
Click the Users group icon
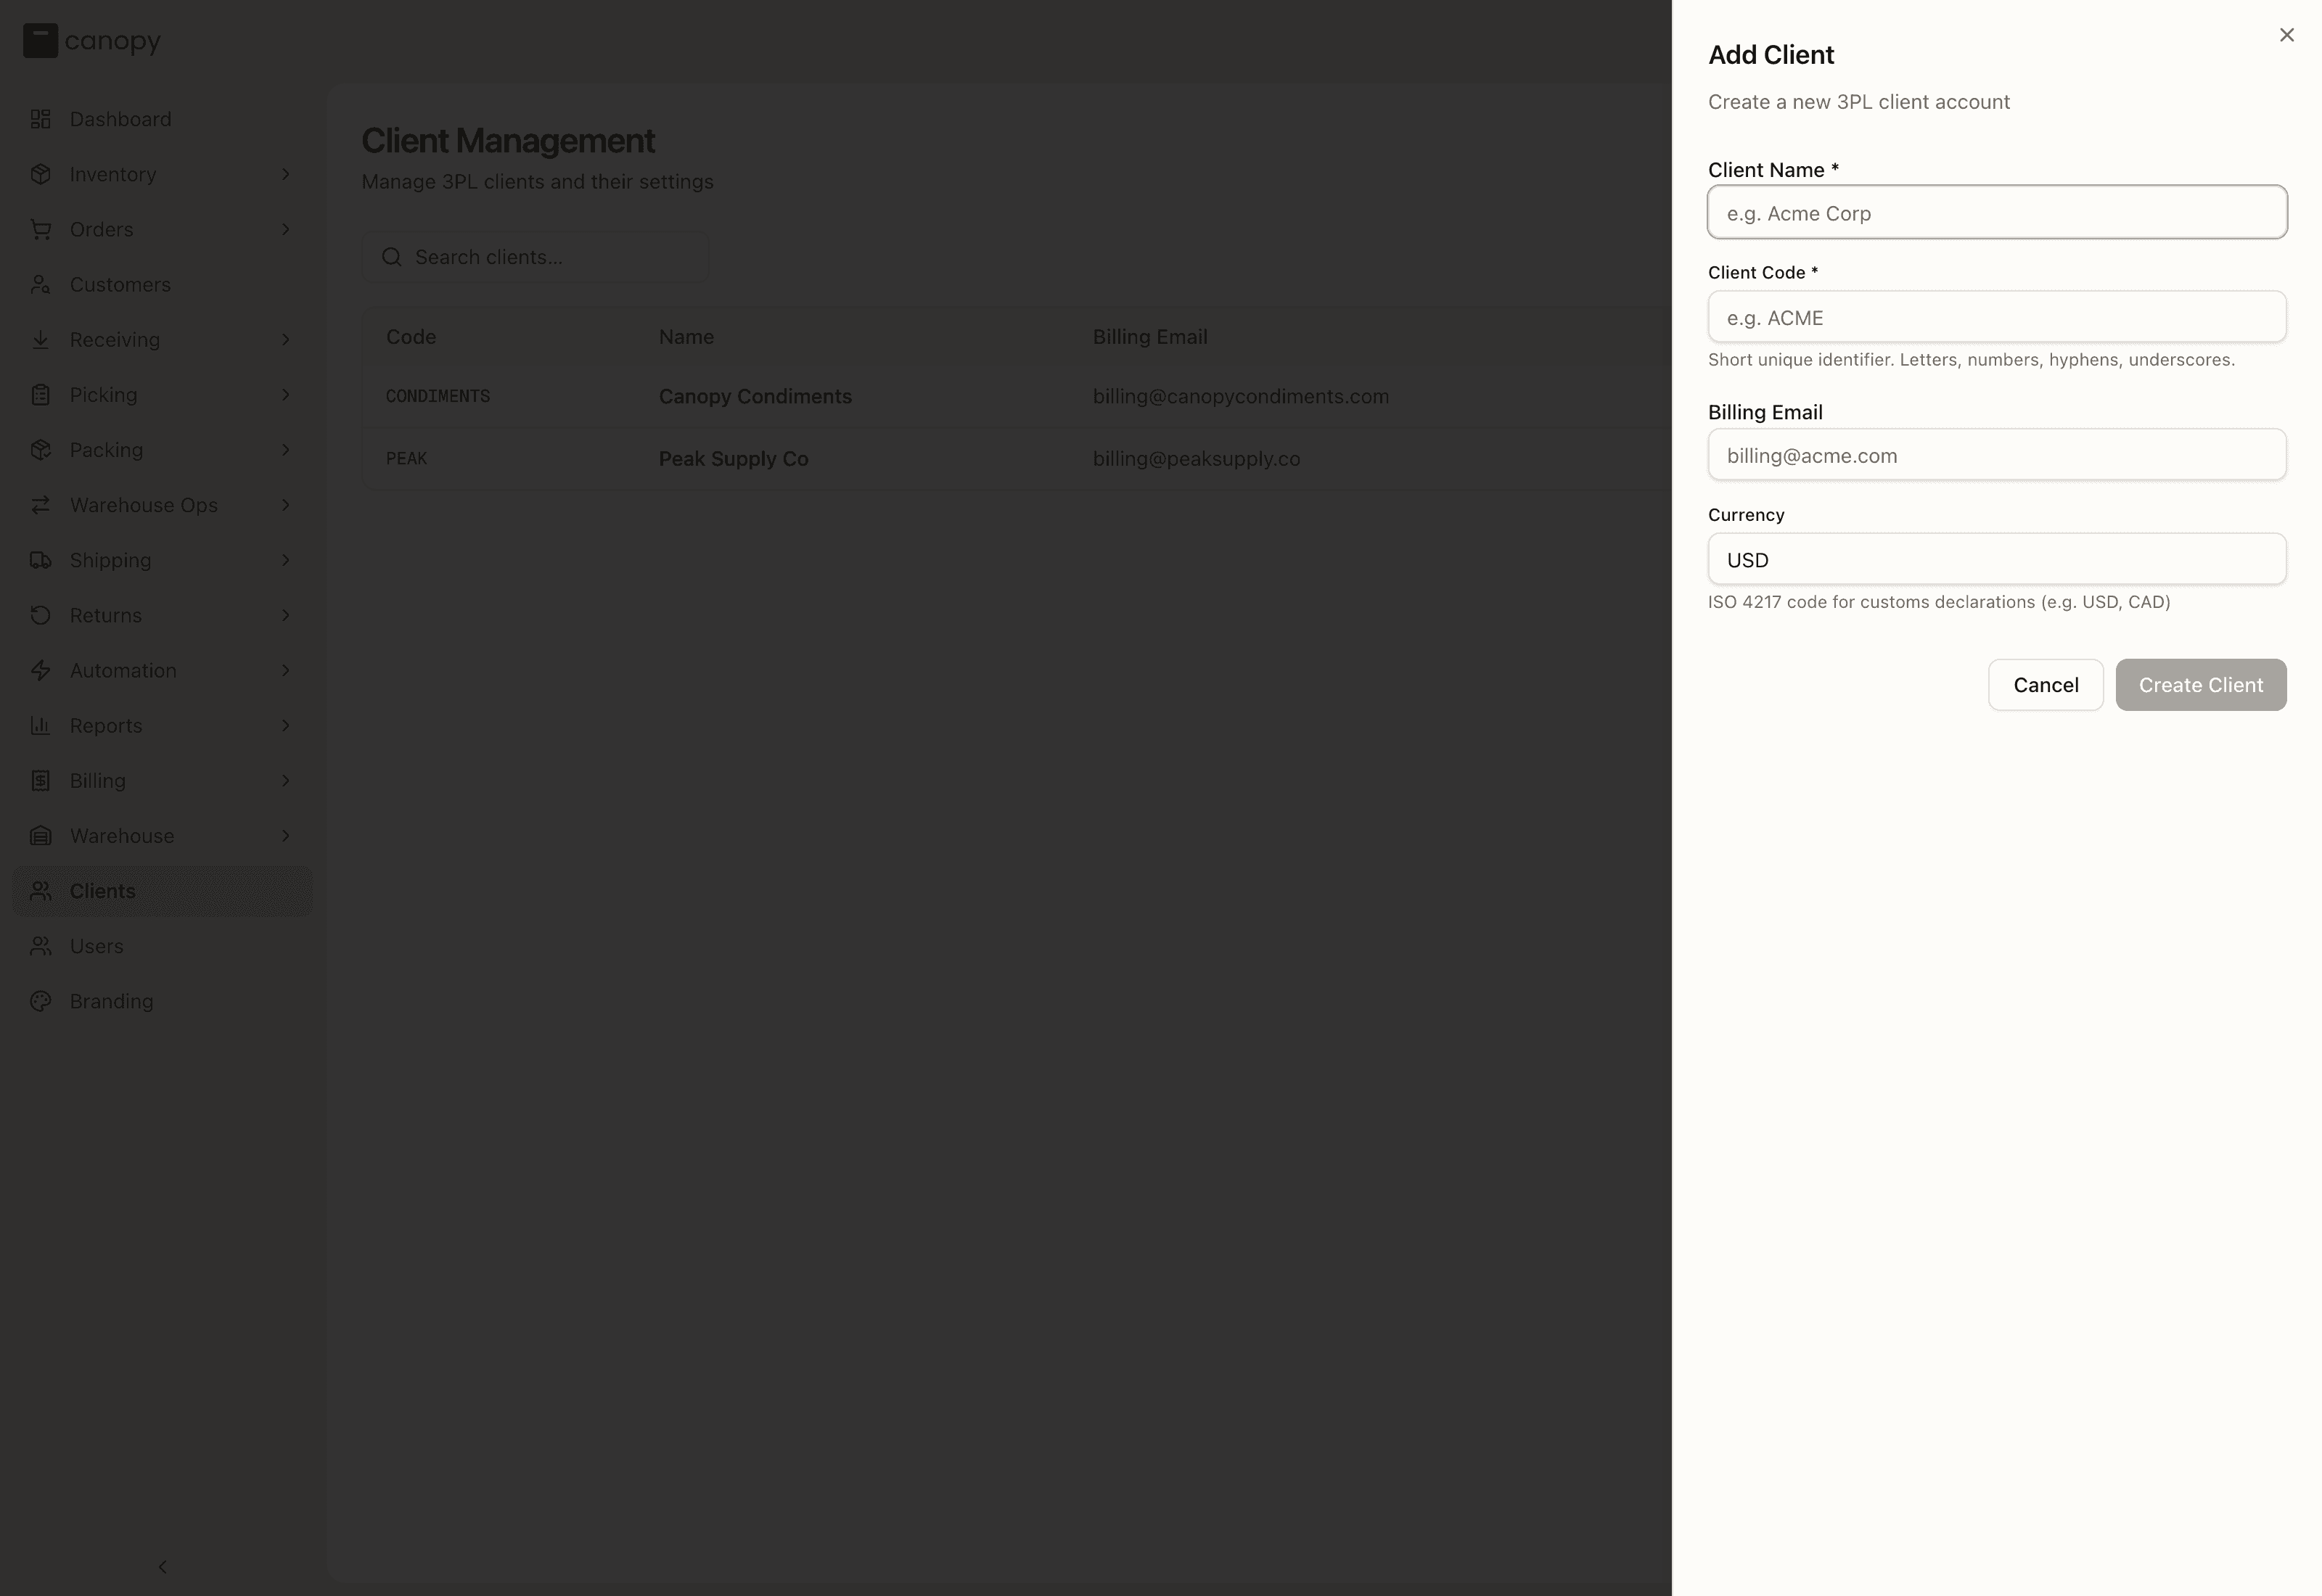point(41,945)
